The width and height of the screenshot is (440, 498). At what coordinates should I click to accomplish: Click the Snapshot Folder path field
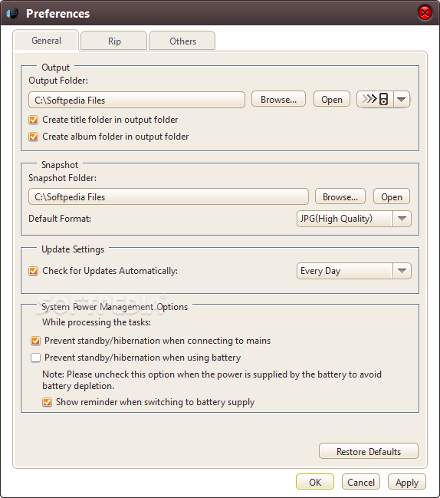pos(169,196)
